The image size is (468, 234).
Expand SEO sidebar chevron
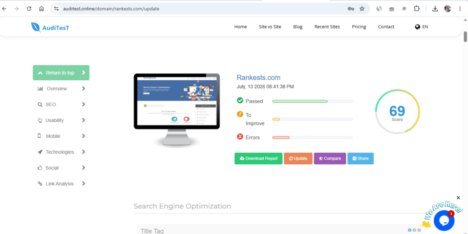tap(84, 104)
